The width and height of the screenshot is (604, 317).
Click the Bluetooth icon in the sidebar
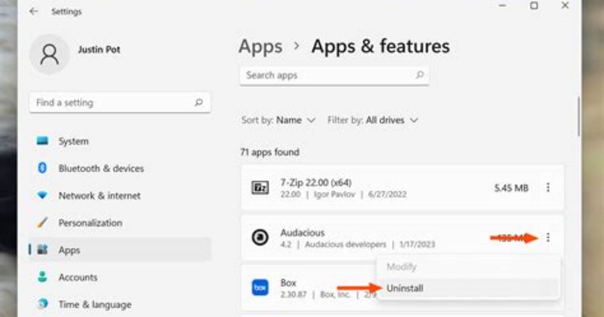(42, 168)
